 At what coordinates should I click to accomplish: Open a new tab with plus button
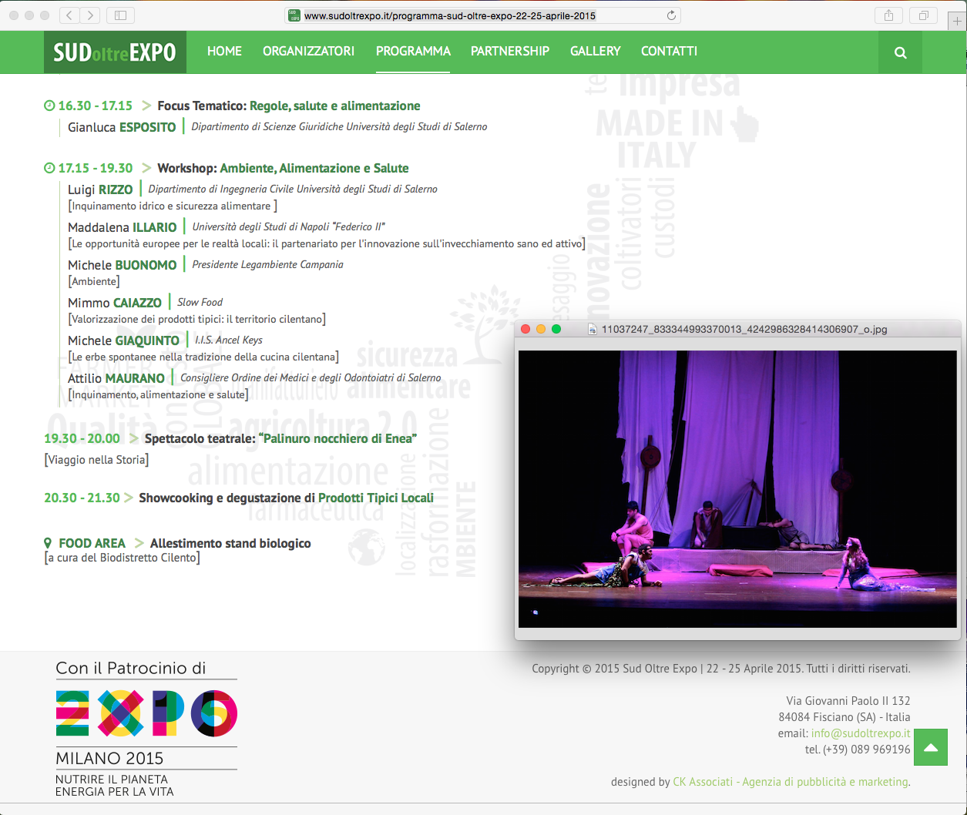[958, 21]
